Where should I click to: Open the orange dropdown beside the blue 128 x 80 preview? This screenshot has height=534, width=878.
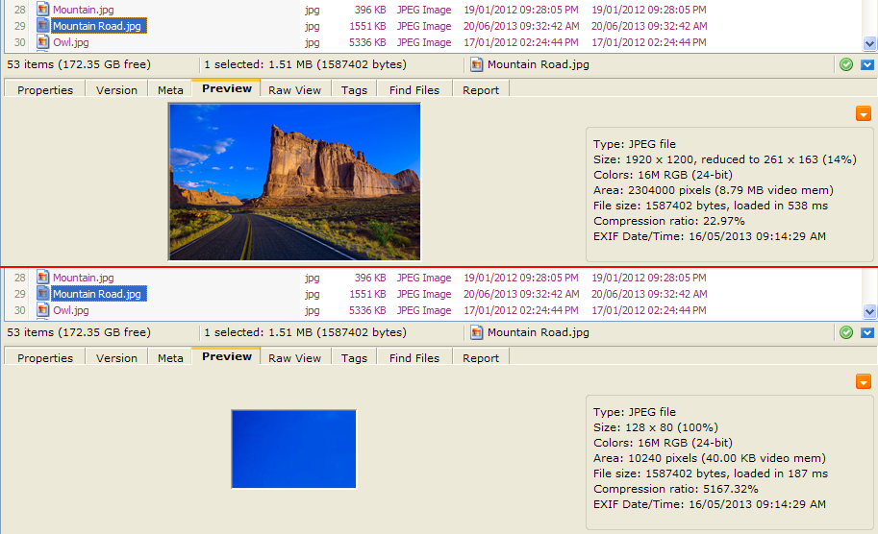pos(864,381)
